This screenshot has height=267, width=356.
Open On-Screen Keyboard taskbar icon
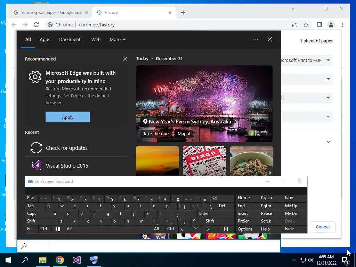click(94, 260)
